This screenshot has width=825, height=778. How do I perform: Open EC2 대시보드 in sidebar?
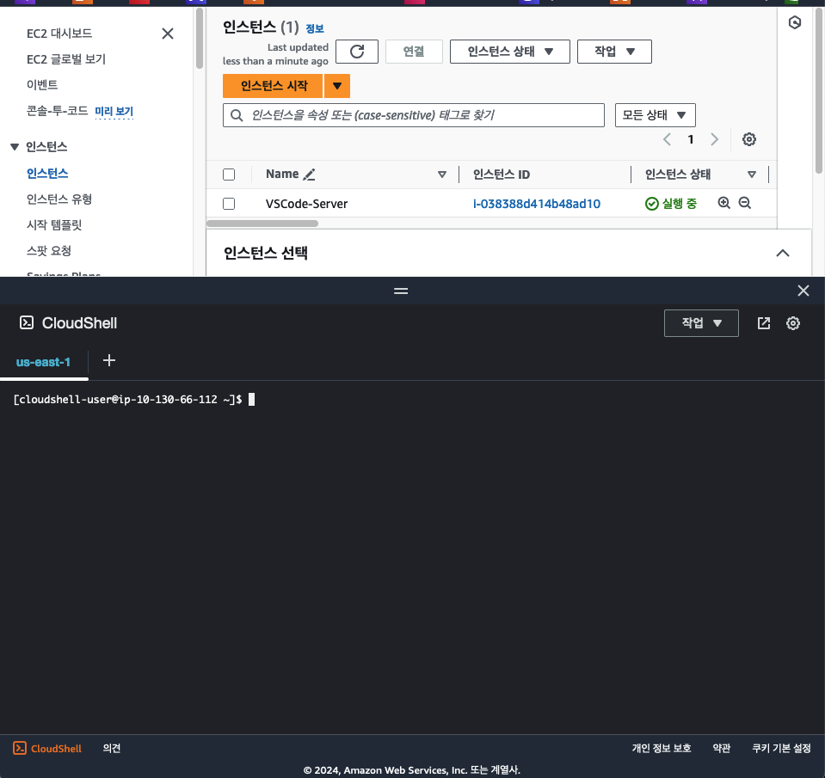pos(59,34)
